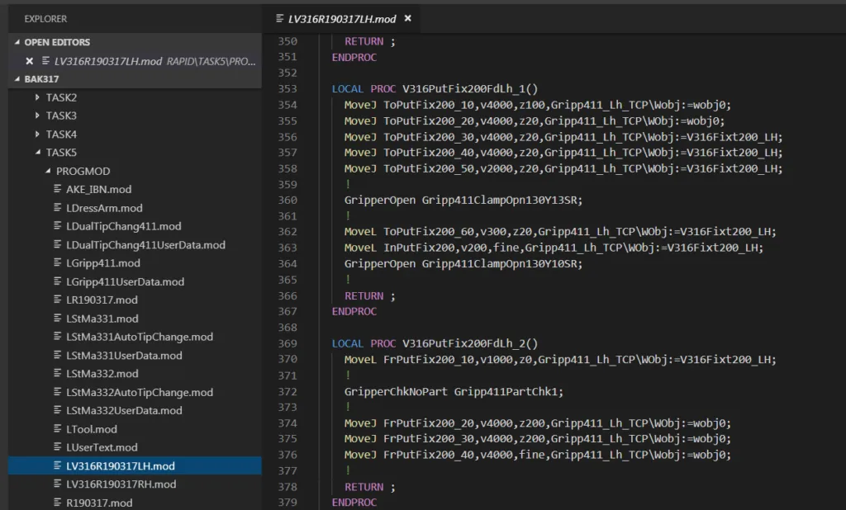Screen dimensions: 846x510
Task: Open LUserText.mod file
Action: click(x=102, y=447)
